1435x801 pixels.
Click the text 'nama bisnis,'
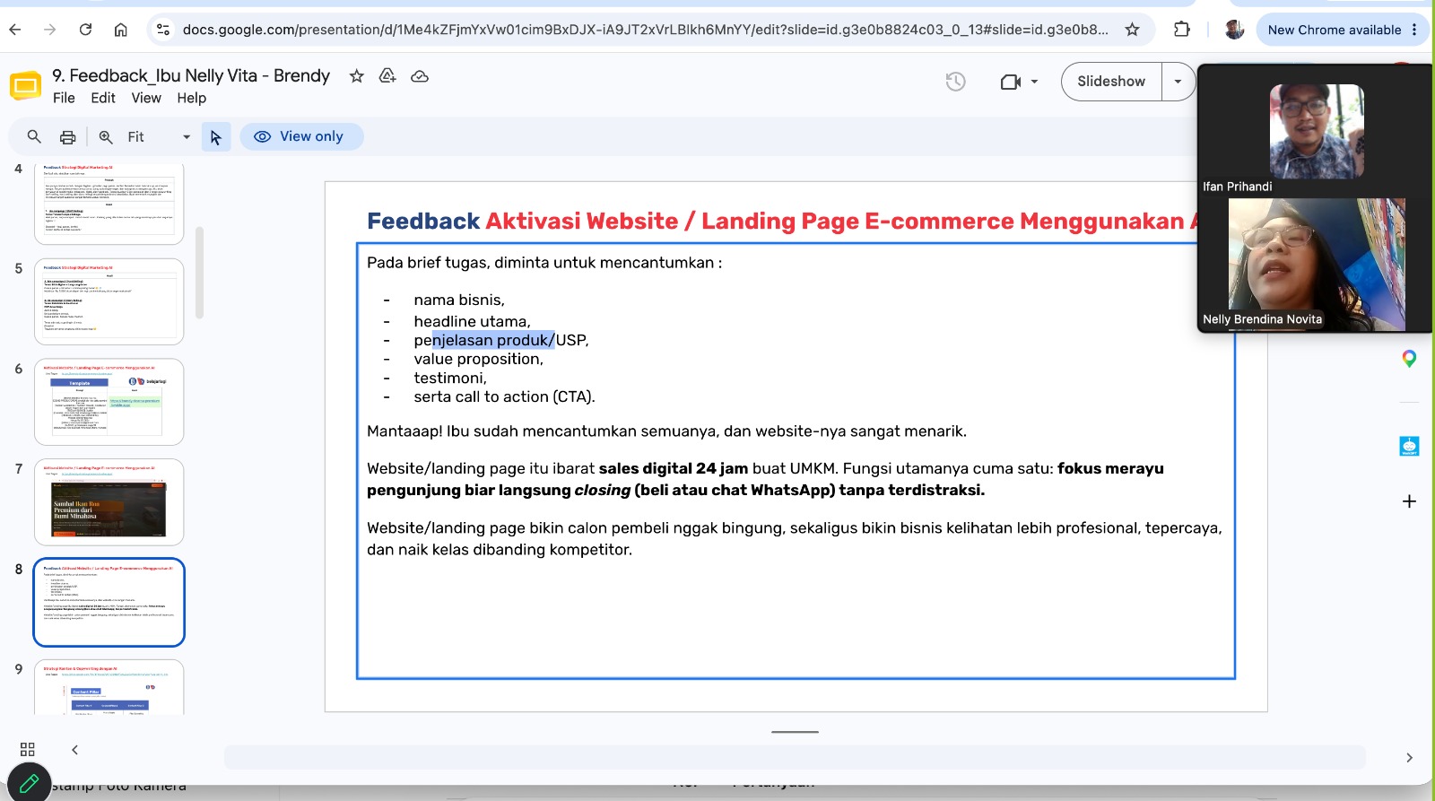pos(459,300)
